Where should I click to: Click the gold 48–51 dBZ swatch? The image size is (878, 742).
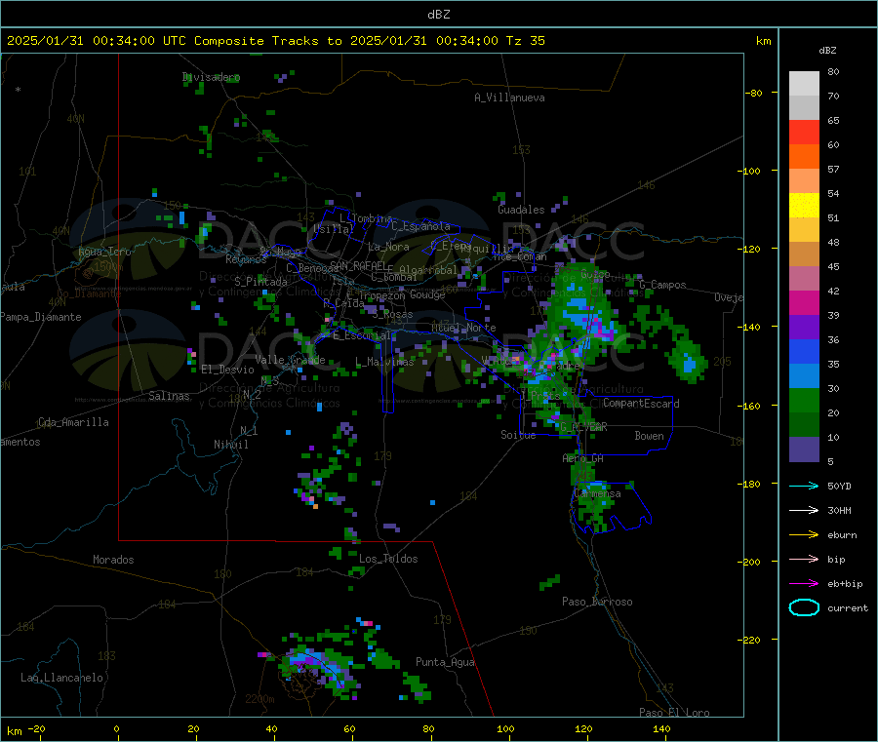(804, 230)
